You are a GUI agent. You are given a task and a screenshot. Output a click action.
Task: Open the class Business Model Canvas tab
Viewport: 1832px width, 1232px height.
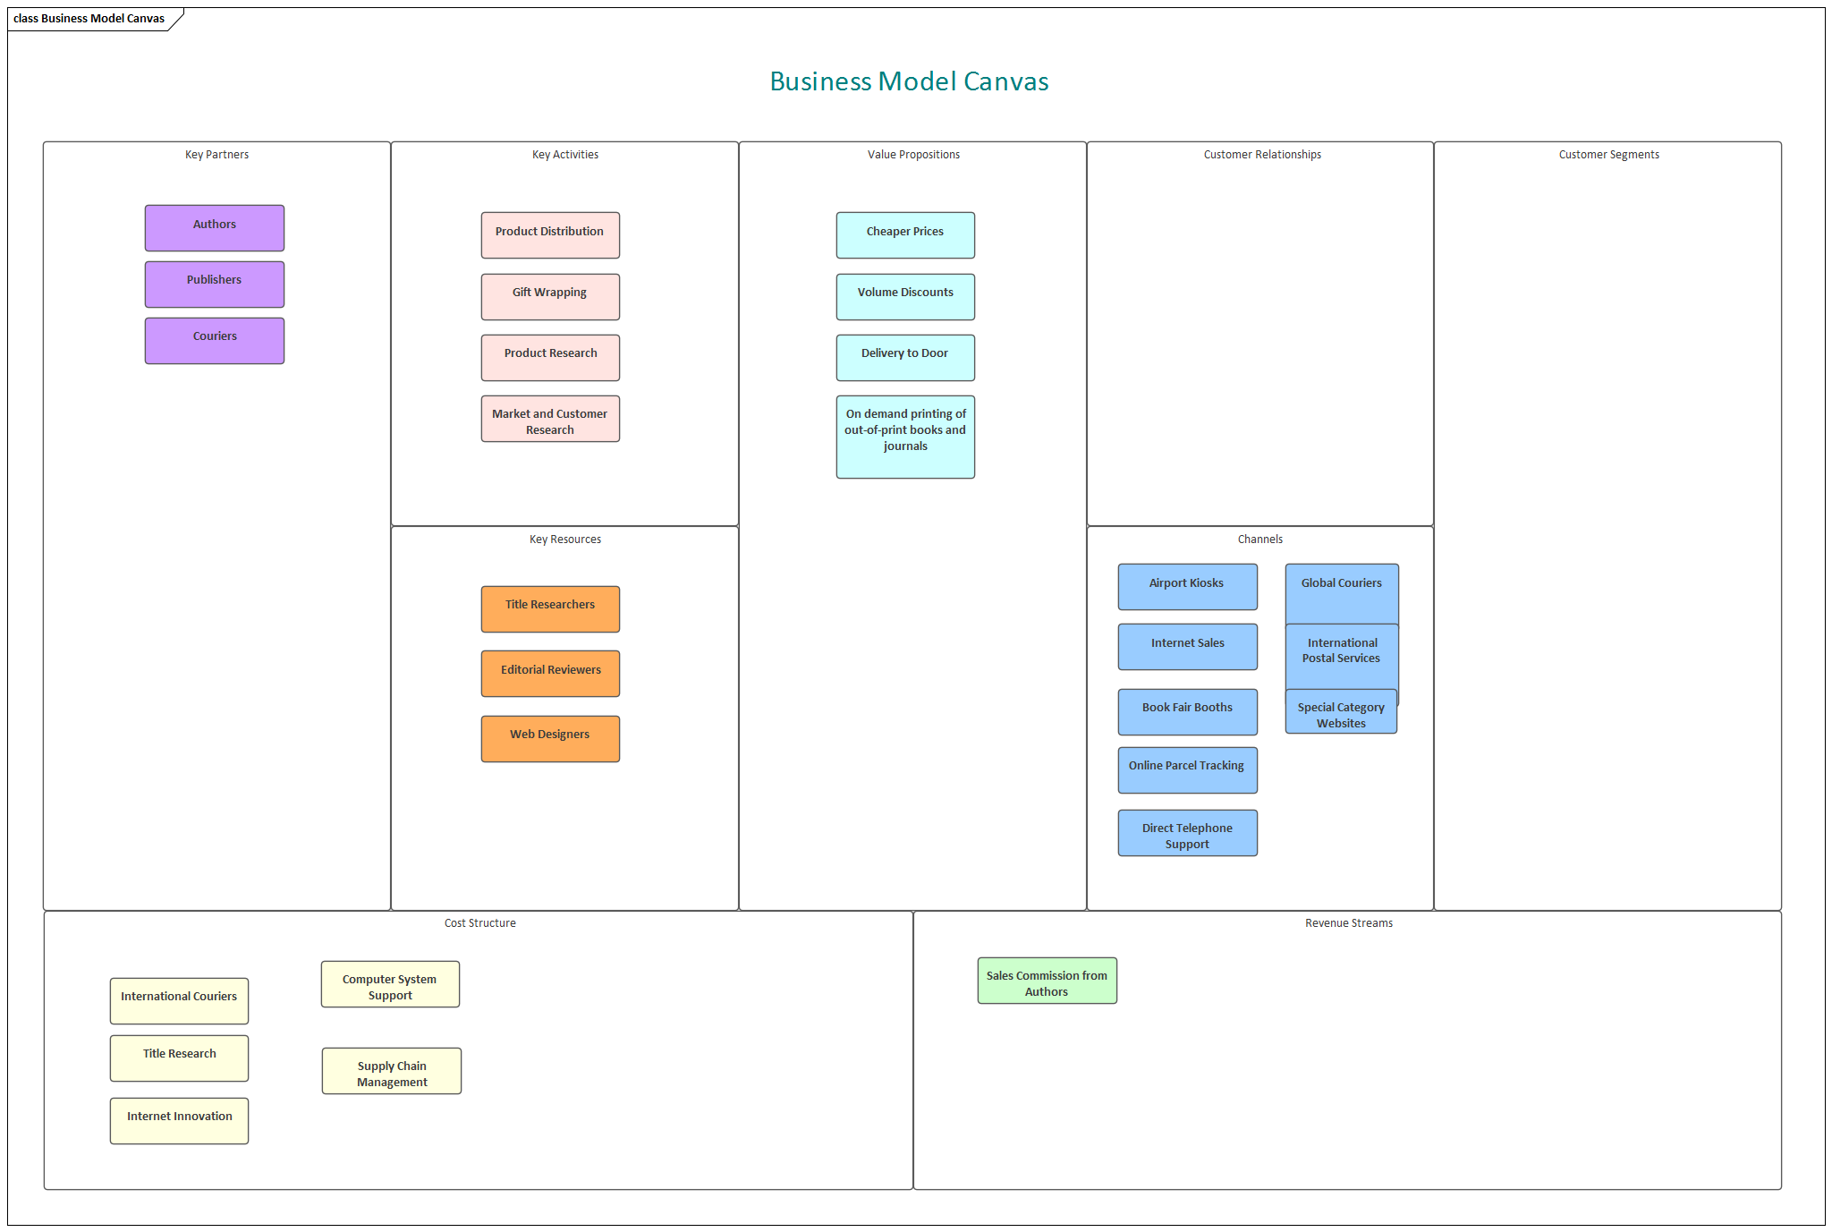88,17
